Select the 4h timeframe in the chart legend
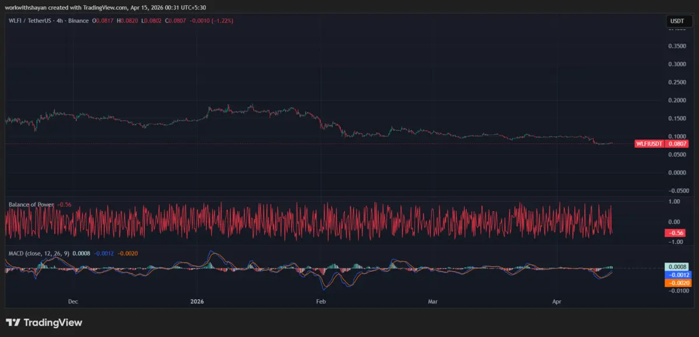 pyautogui.click(x=60, y=20)
